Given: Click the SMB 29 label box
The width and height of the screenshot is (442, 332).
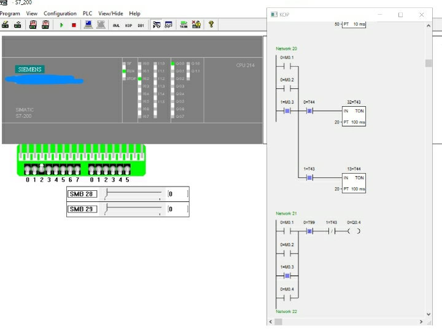Looking at the screenshot, I should pyautogui.click(x=82, y=209).
